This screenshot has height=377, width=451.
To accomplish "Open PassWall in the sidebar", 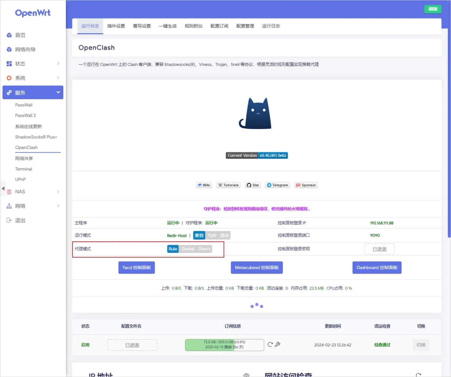I will pyautogui.click(x=24, y=105).
